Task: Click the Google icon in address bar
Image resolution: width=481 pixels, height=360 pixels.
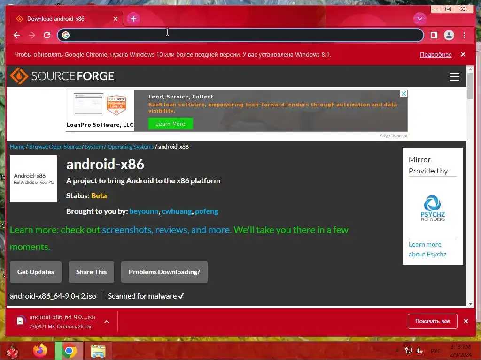Action: [66, 35]
